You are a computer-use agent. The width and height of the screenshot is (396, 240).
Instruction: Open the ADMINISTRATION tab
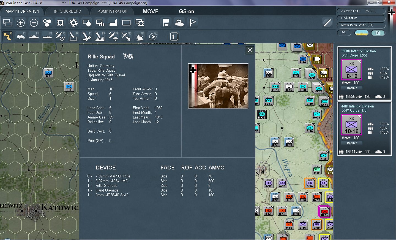[x=113, y=11]
